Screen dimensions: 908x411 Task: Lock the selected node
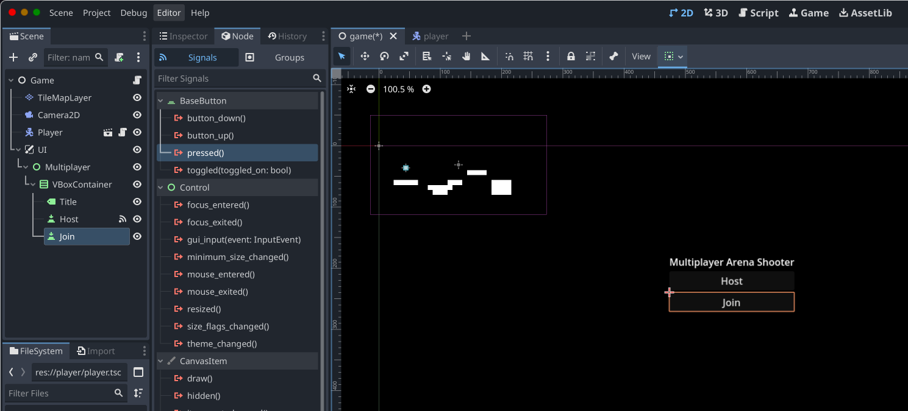571,57
